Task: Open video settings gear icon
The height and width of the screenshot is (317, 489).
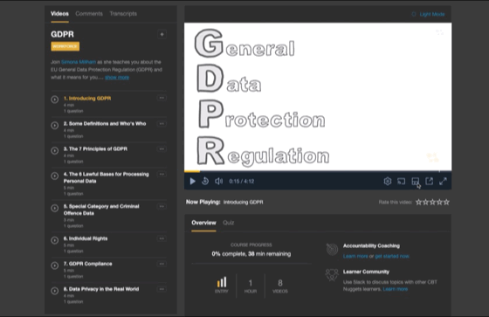Action: 388,182
